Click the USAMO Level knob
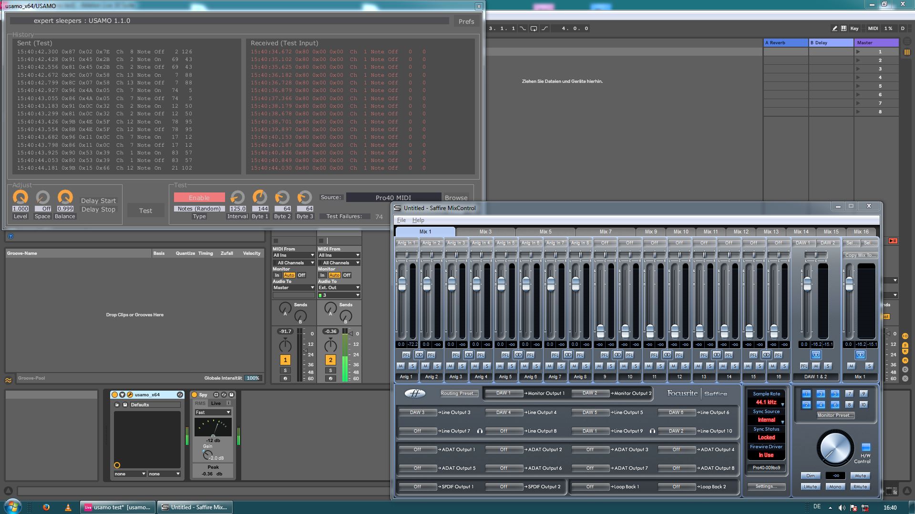This screenshot has height=514, width=915. tap(20, 197)
